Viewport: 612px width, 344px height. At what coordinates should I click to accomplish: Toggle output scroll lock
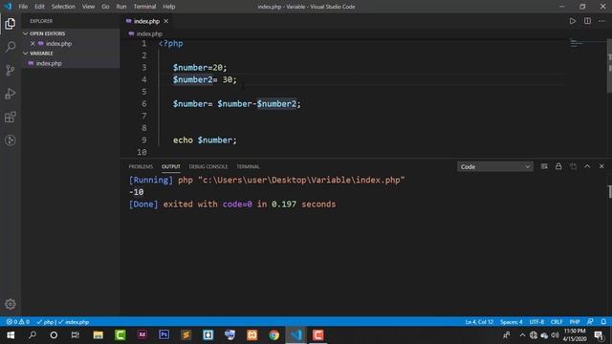click(x=558, y=166)
